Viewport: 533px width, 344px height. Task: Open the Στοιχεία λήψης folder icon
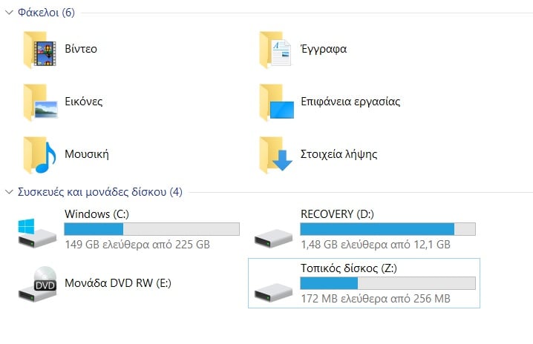[275, 154]
